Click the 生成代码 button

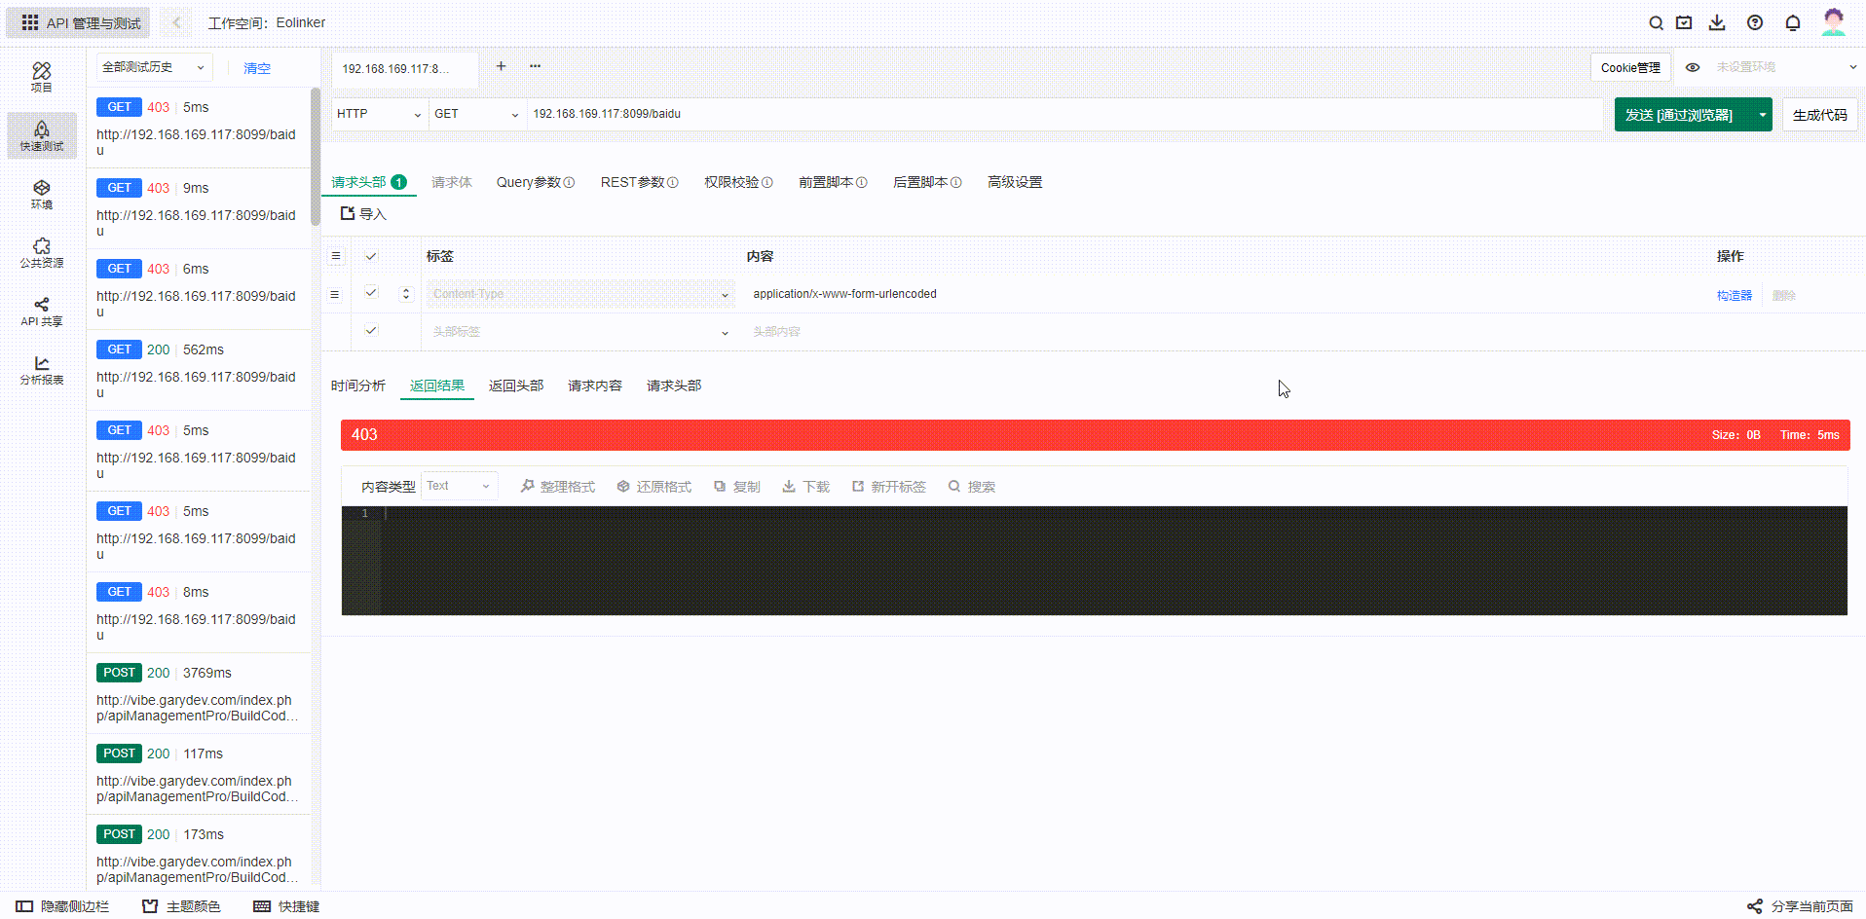[1820, 115]
